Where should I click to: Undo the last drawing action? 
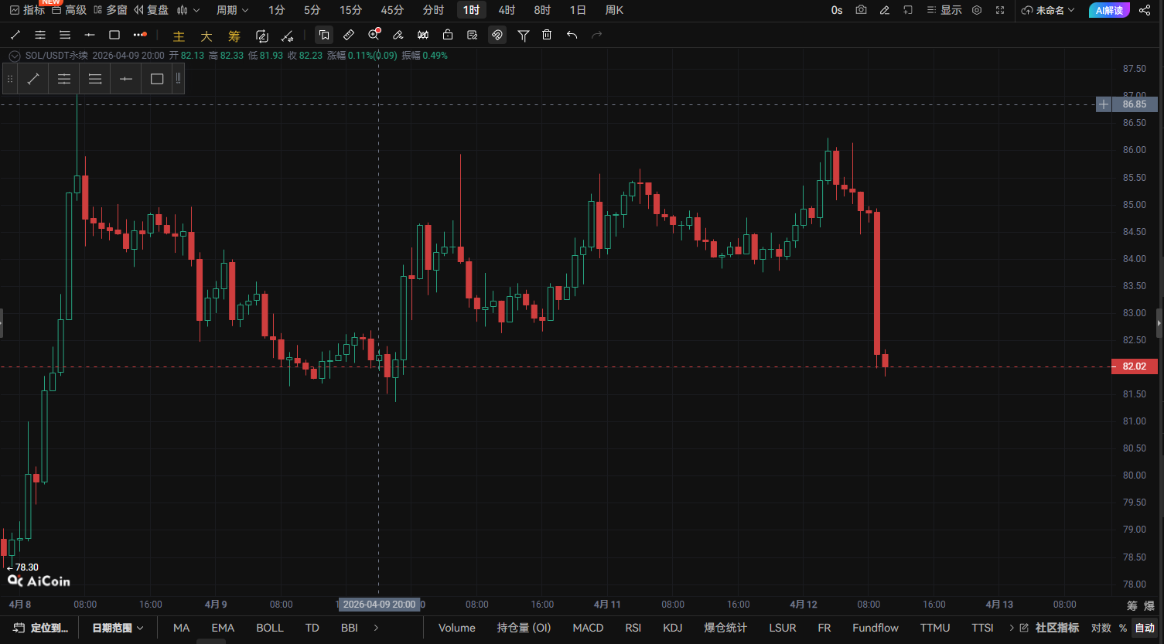[572, 35]
